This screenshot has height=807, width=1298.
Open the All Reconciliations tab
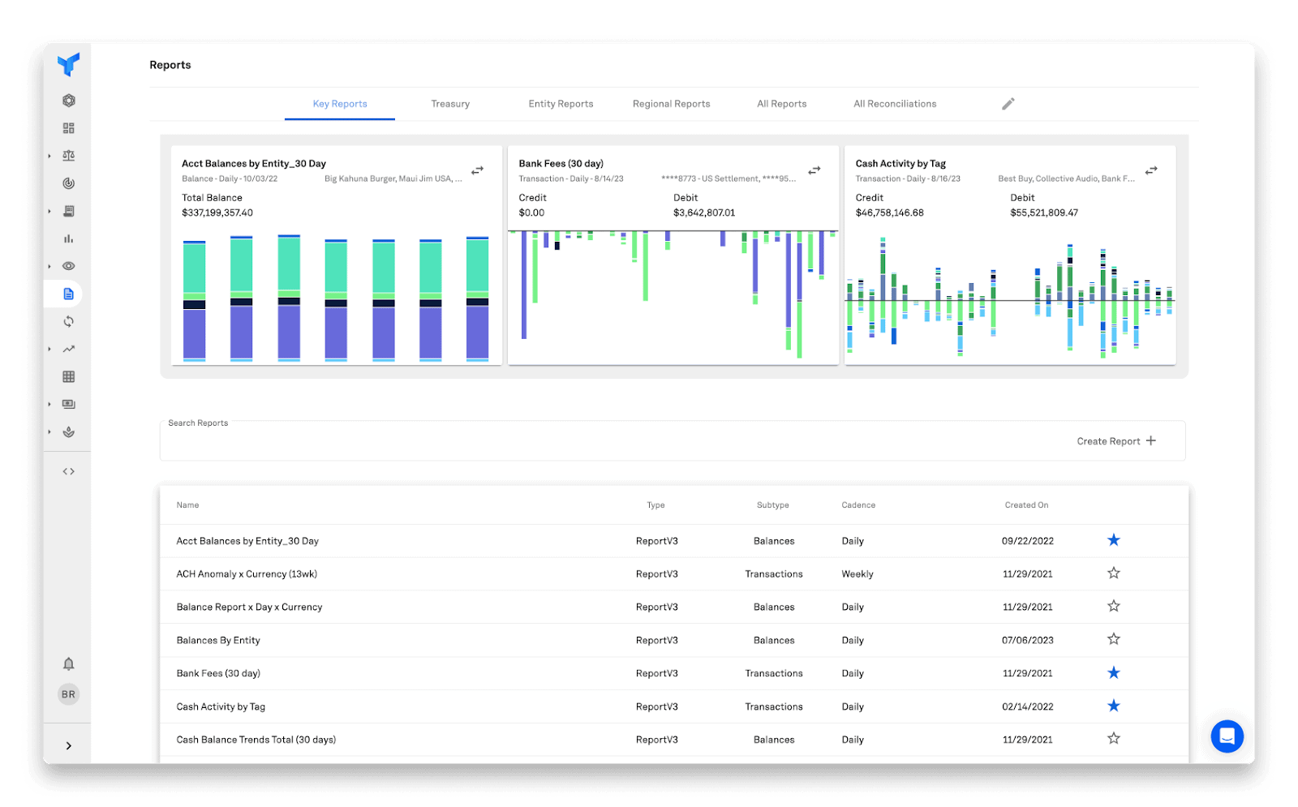[x=895, y=104]
